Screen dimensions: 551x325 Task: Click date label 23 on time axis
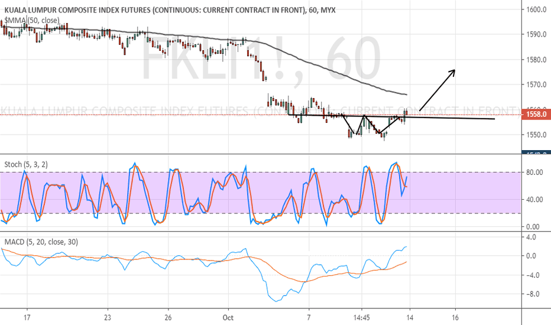click(108, 318)
